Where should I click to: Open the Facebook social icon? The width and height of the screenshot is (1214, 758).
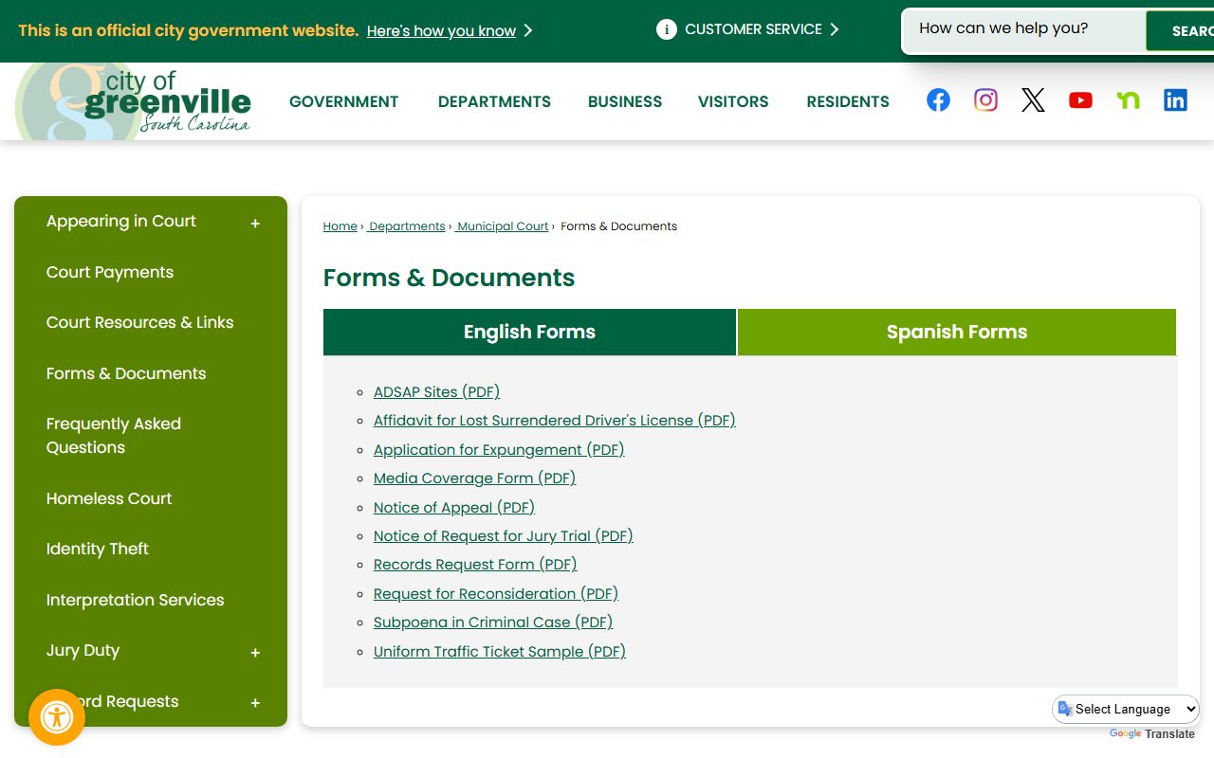938,100
